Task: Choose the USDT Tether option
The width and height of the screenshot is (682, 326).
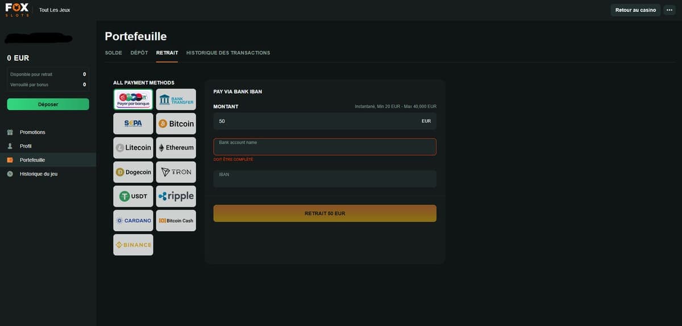Action: pyautogui.click(x=133, y=196)
